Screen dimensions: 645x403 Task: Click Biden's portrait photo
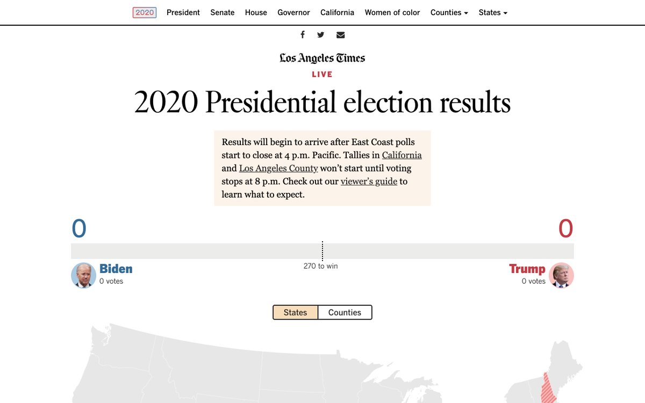(83, 275)
